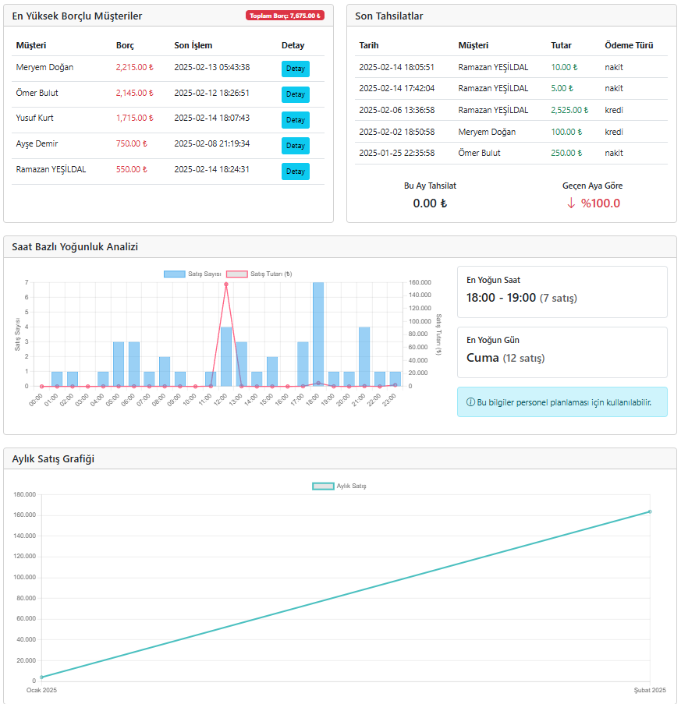
Task: Open Detay for Ömer Bulut
Action: (295, 94)
